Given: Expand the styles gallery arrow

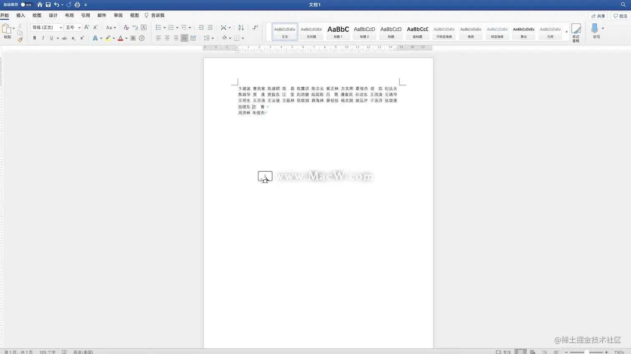Looking at the screenshot, I should 566,32.
